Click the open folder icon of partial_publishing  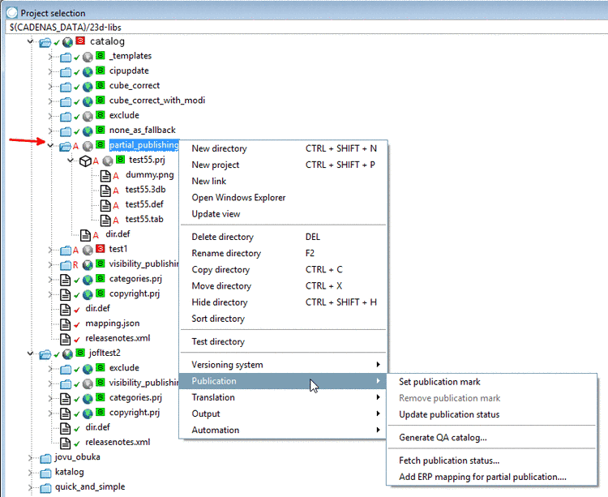(x=65, y=146)
